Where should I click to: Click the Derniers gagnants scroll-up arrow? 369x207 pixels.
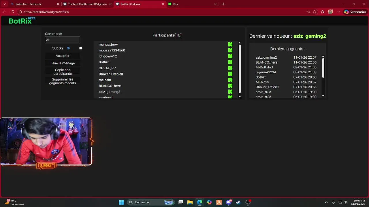click(x=323, y=57)
